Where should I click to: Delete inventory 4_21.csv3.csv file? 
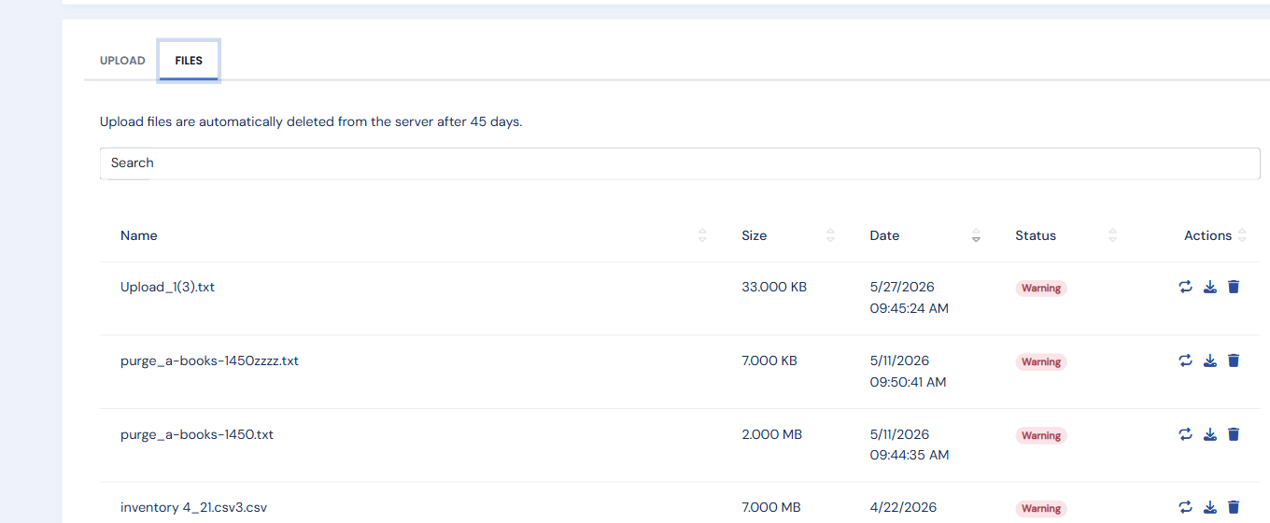point(1234,507)
